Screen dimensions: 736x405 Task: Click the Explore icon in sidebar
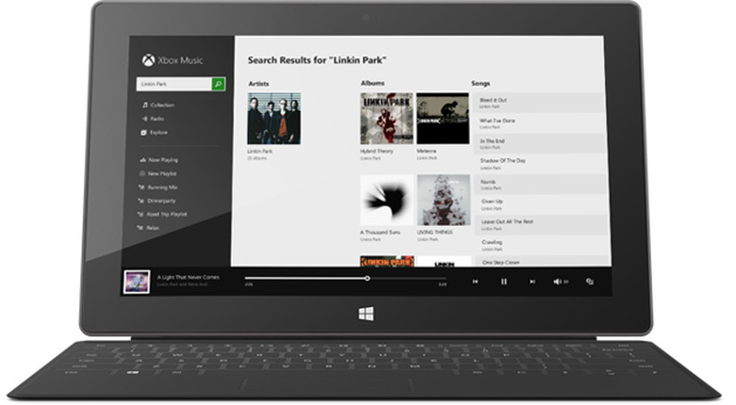click(144, 132)
